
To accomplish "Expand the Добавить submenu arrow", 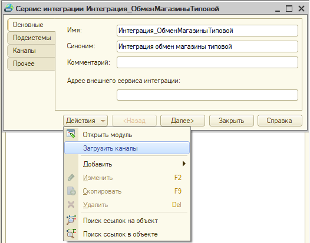I will (184, 164).
